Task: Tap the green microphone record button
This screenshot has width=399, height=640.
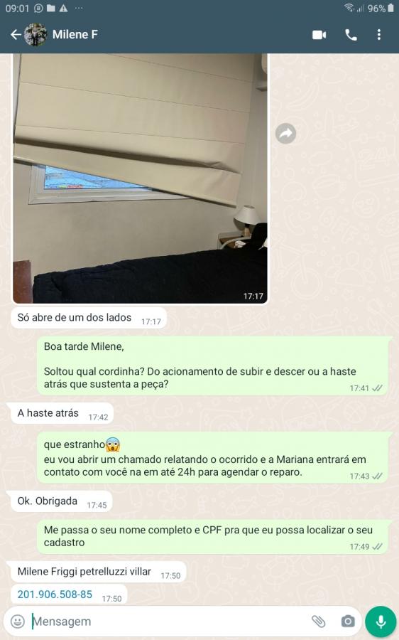Action: (x=381, y=622)
